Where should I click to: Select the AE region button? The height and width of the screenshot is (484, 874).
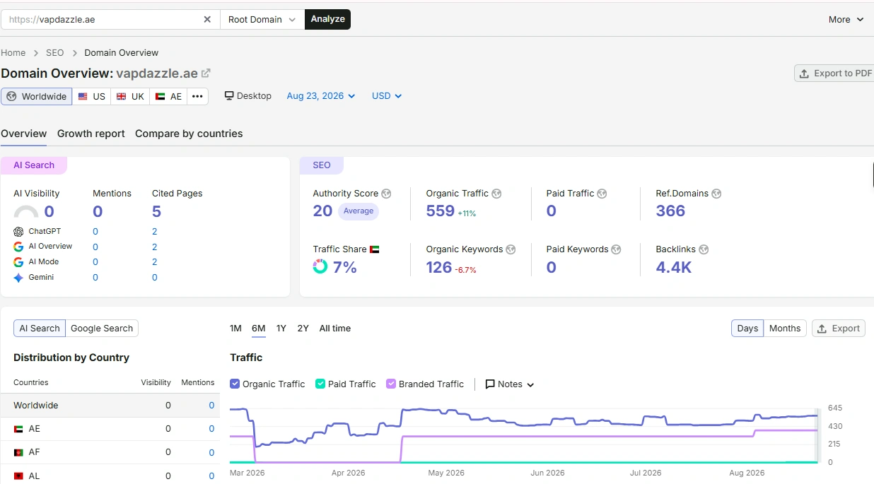coord(168,96)
